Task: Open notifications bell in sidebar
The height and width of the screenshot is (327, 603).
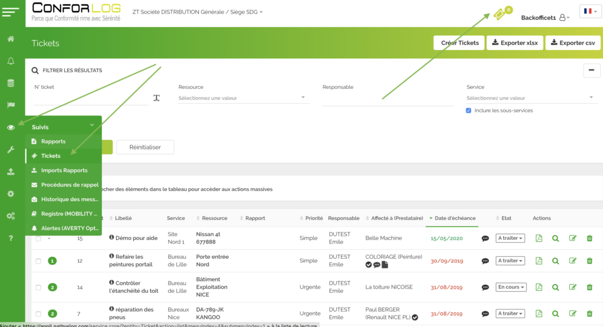Action: tap(11, 61)
